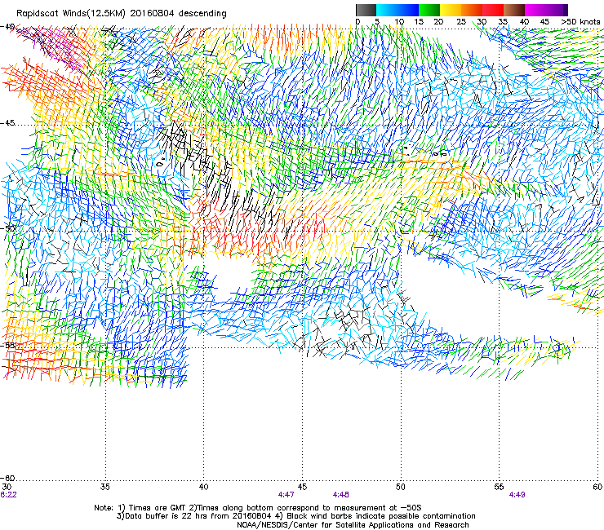Select the gray 0-5 knots legend swatch
This screenshot has height=530, width=604.
(366, 10)
